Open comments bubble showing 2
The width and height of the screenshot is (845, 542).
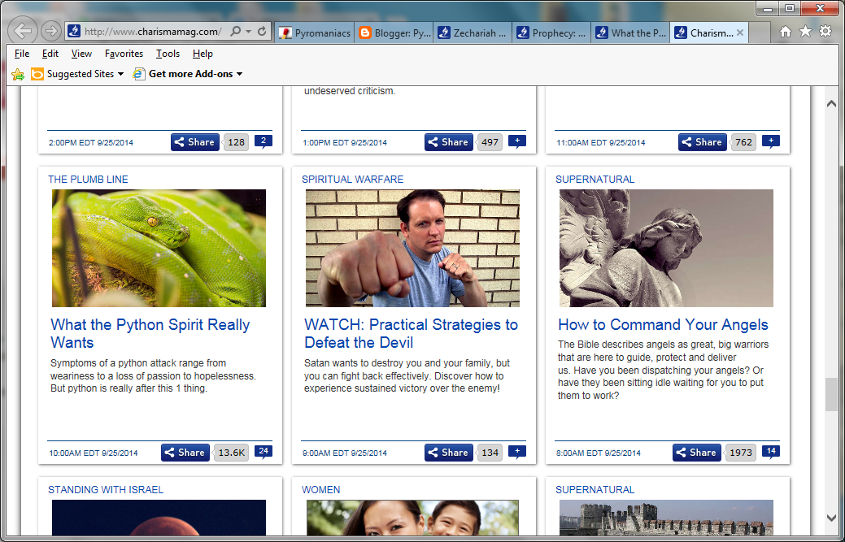click(264, 141)
